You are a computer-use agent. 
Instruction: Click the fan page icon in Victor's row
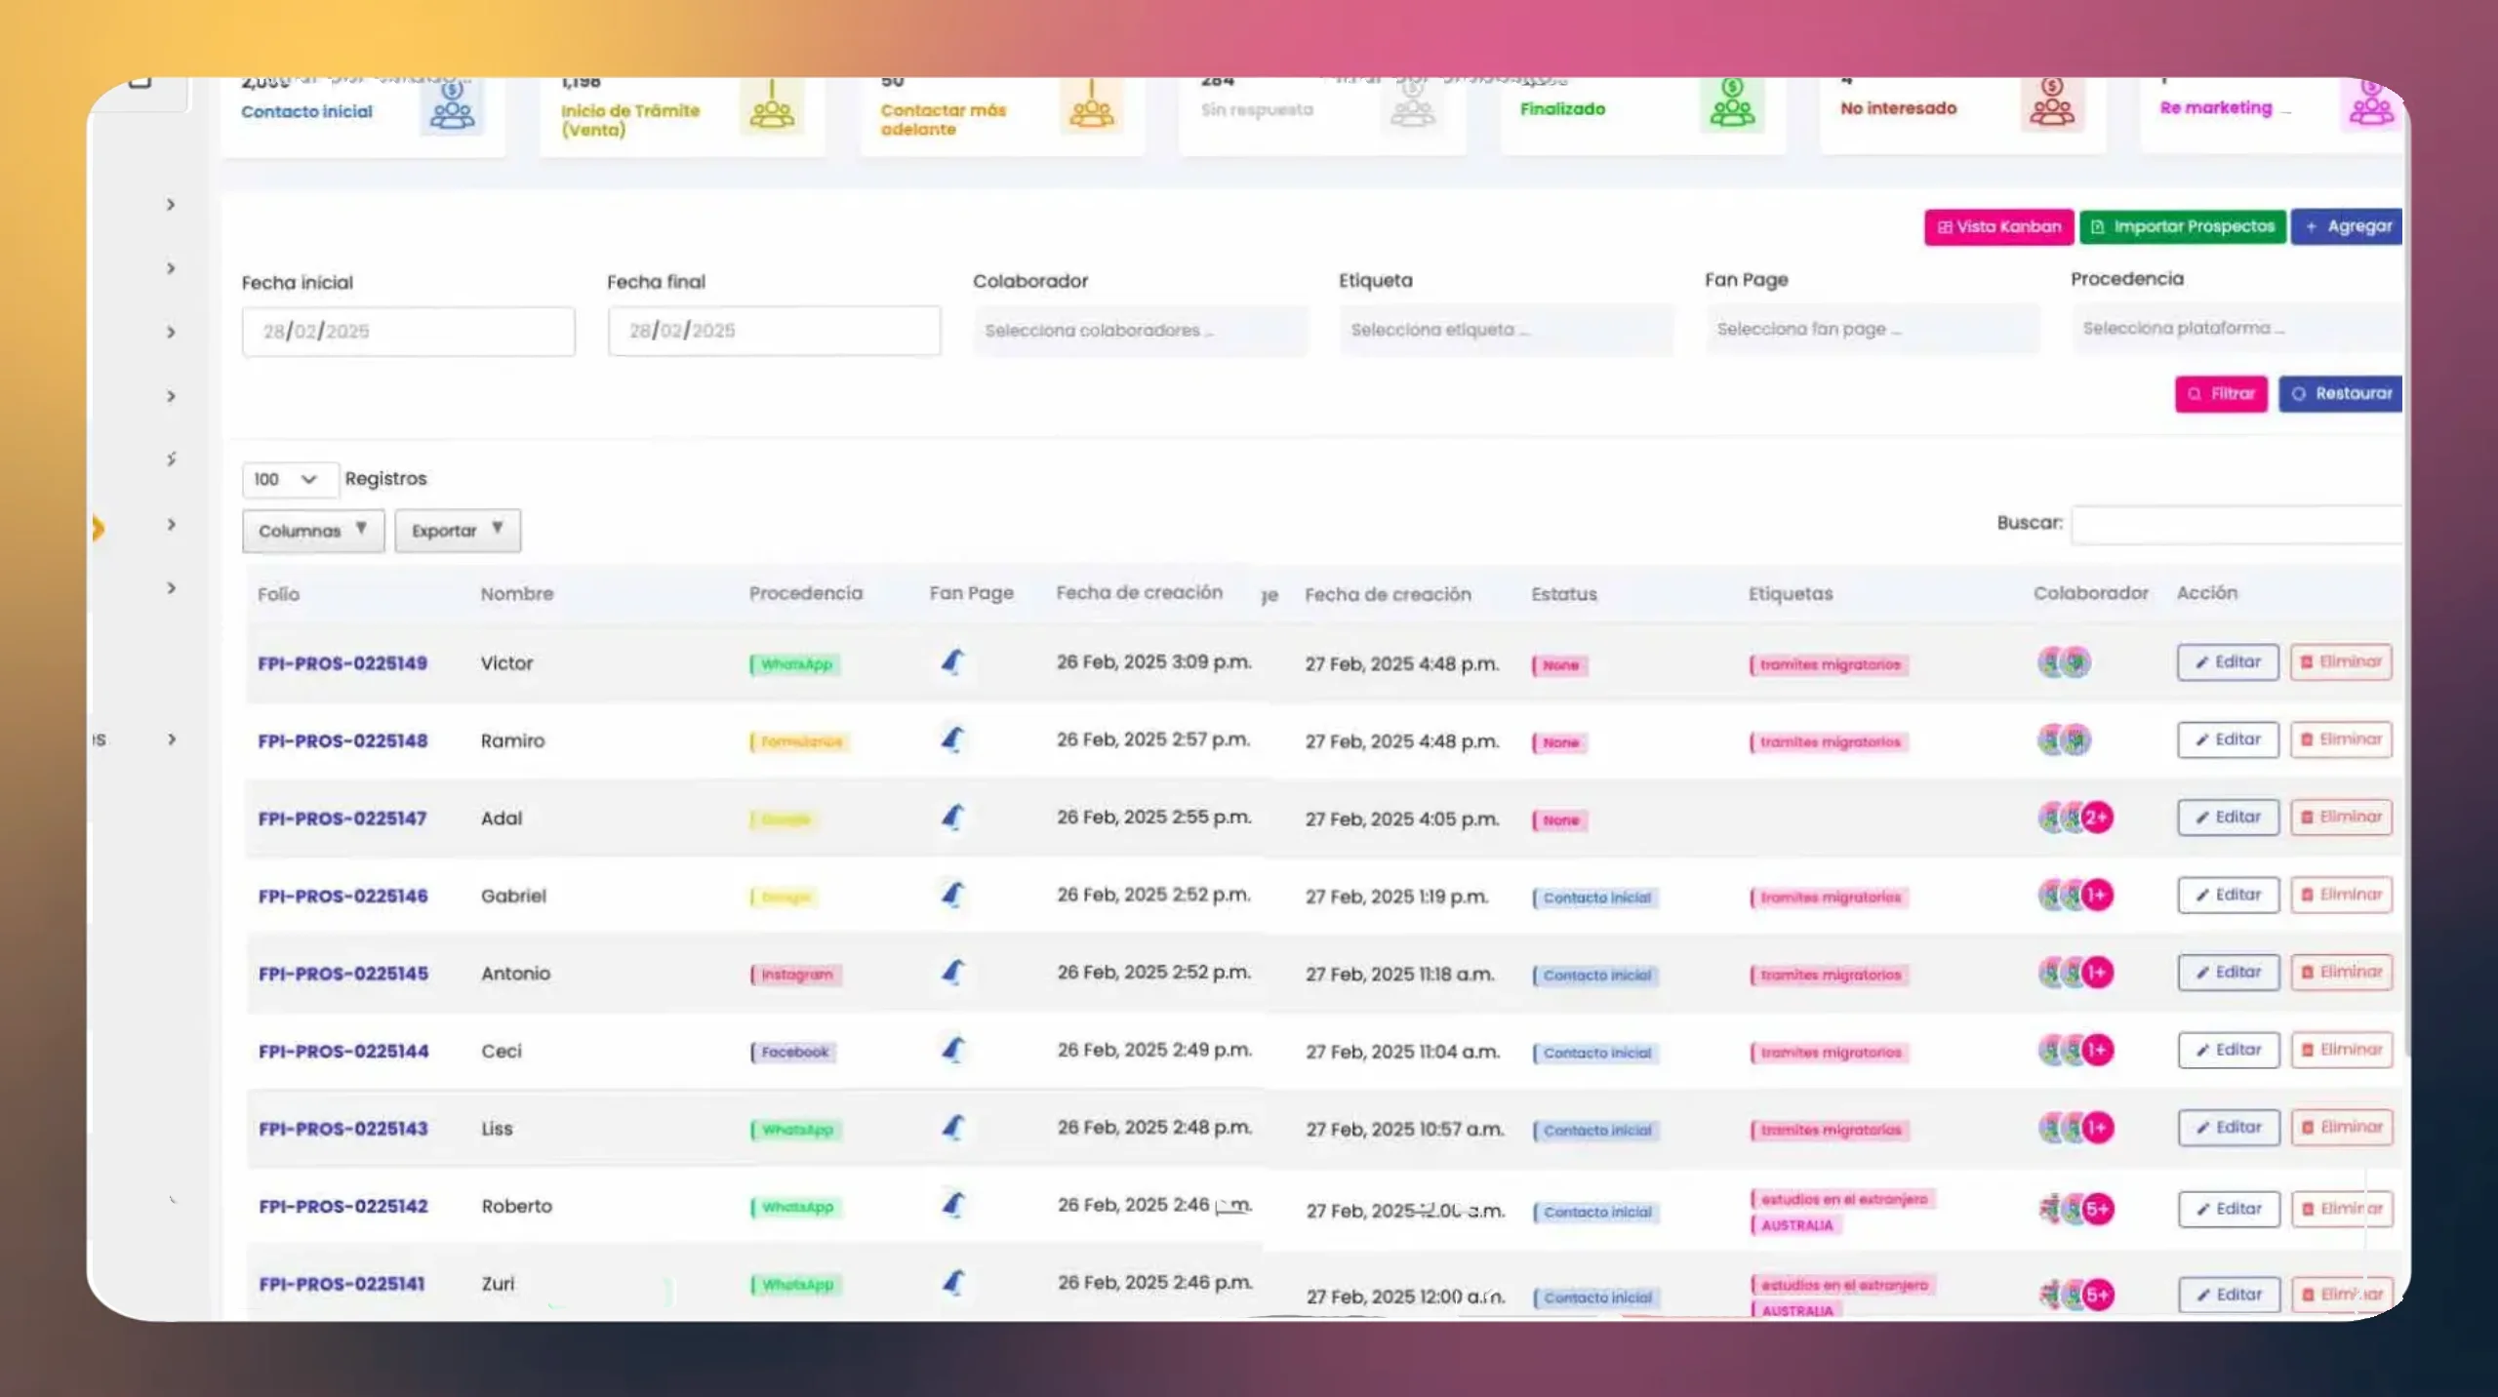pos(954,661)
